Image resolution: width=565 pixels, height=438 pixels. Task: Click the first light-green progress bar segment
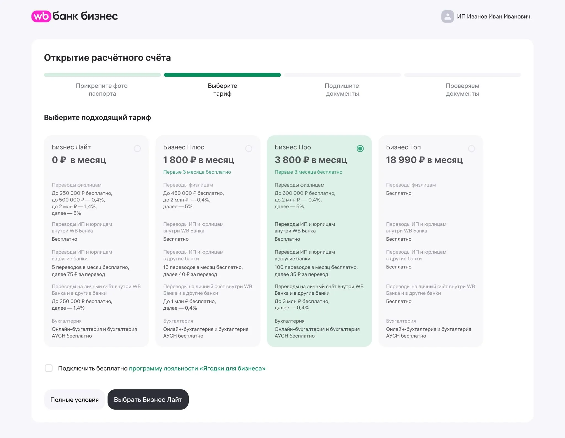click(x=102, y=75)
